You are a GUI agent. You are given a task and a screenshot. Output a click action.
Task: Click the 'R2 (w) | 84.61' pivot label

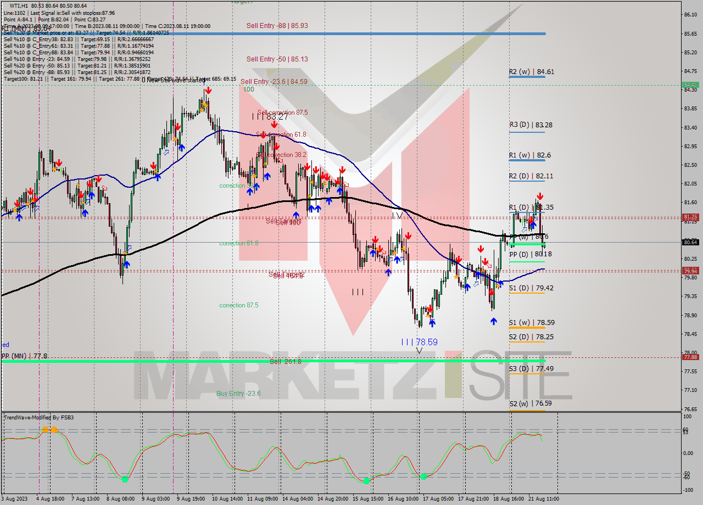point(531,71)
